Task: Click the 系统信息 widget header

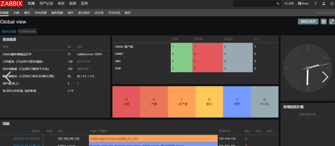Action: 9,39
